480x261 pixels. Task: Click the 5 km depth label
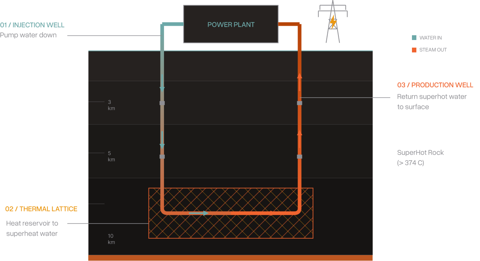click(x=111, y=156)
